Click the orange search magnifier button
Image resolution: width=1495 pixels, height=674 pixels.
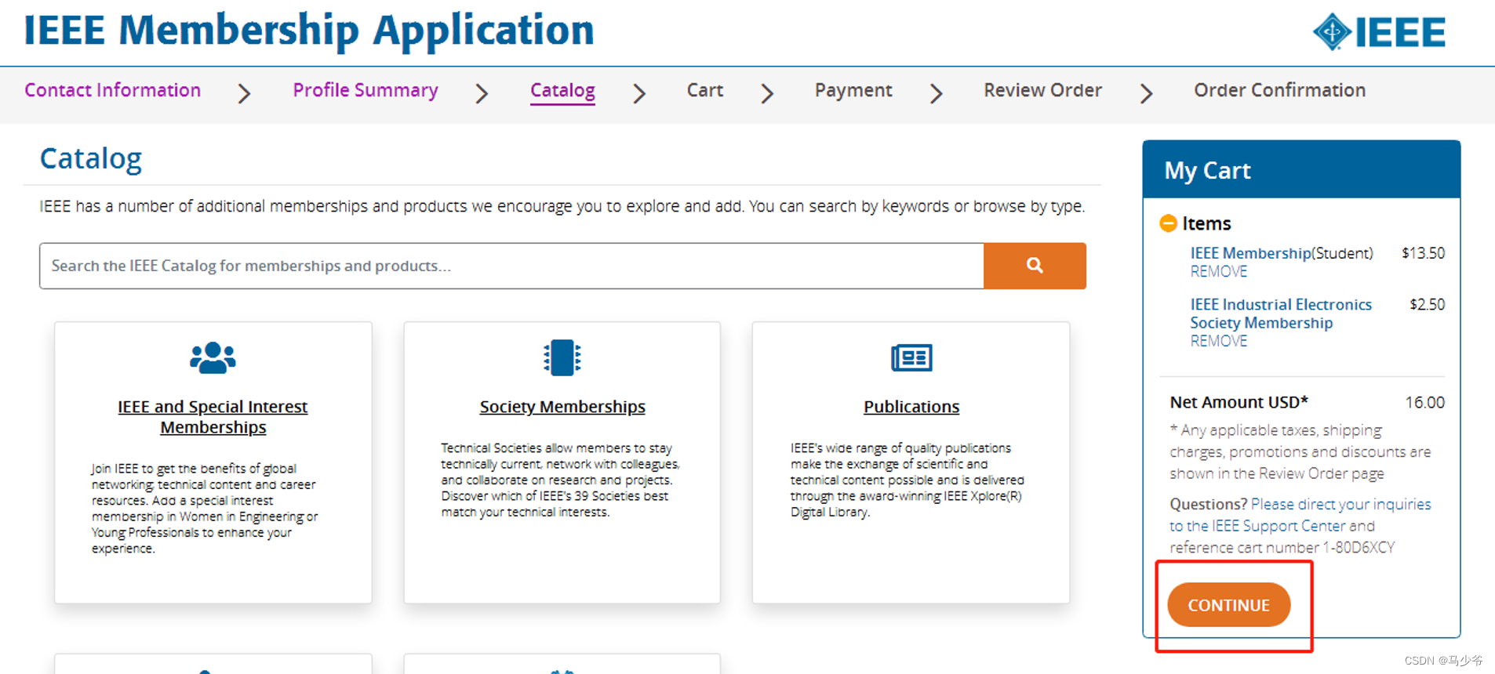pos(1035,266)
